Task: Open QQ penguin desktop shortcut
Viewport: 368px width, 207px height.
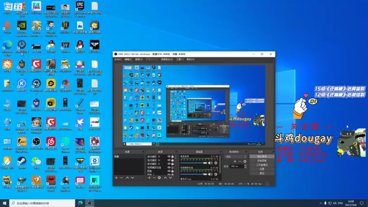Action: pos(80,46)
